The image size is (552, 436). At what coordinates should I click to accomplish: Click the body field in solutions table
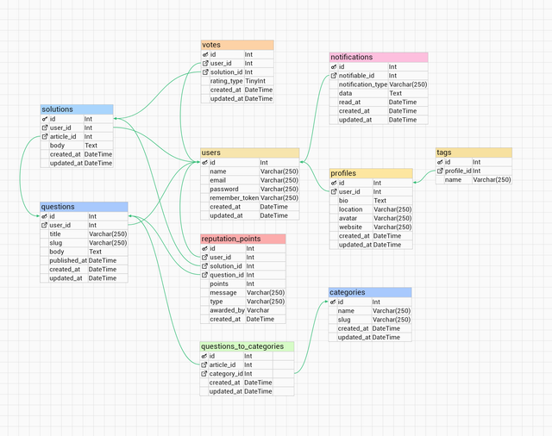pyautogui.click(x=77, y=146)
